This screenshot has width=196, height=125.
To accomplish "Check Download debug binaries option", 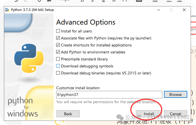I will (x=58, y=73).
